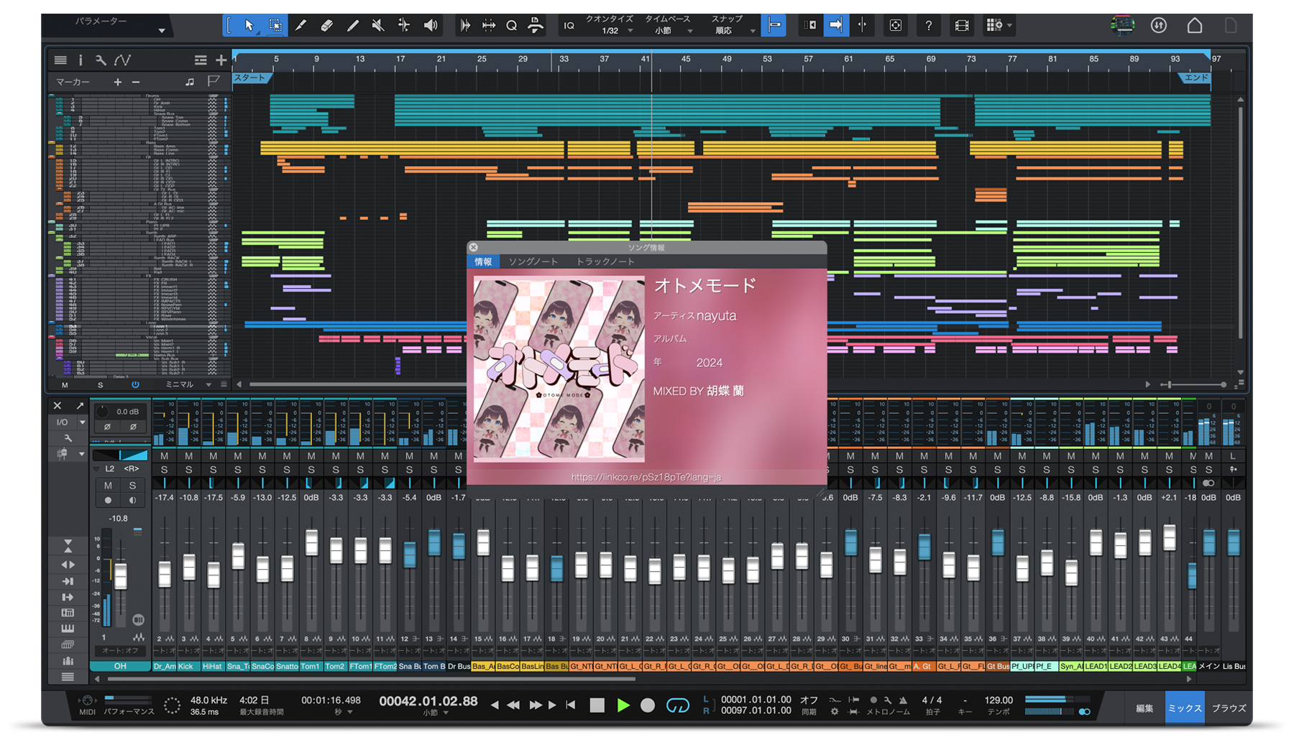Select the Mute tool

click(x=378, y=26)
